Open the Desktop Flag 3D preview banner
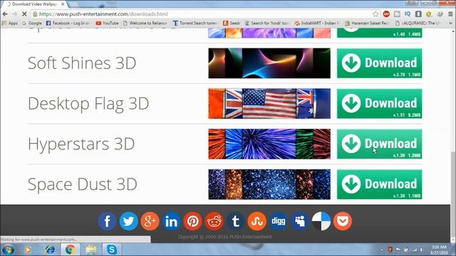This screenshot has height=256, width=456. point(269,104)
